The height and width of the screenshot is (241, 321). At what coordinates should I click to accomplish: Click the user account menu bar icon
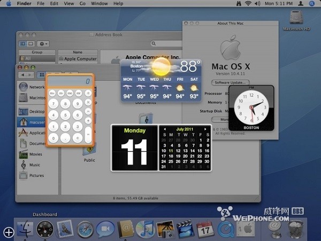(301, 4)
